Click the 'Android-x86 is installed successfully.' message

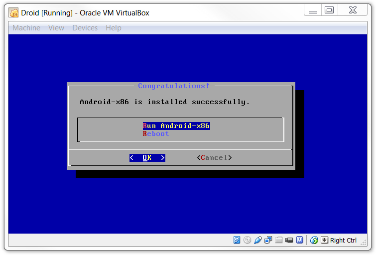coord(164,102)
